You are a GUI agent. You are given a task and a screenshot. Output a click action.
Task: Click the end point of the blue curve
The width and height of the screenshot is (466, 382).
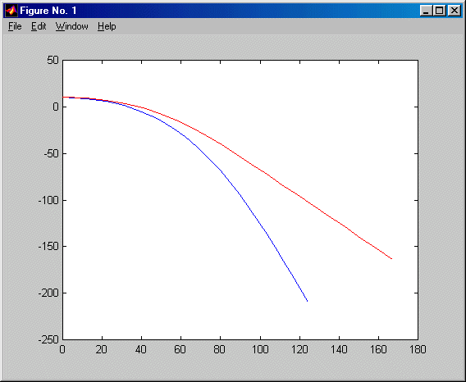[x=308, y=301]
